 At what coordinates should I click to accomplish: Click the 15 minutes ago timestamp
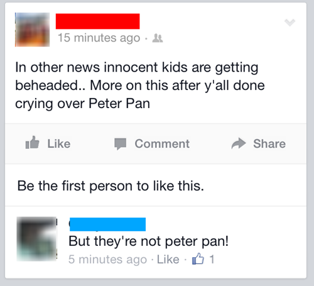(99, 38)
